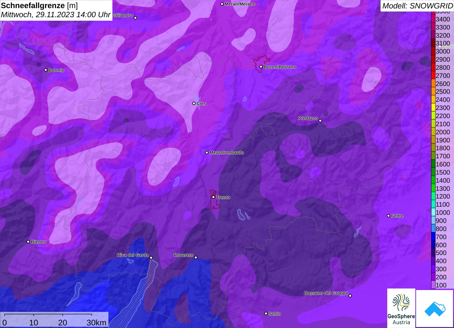The width and height of the screenshot is (454, 328).
Task: Pick the 100 m legend color swatch
Action: tap(433, 285)
